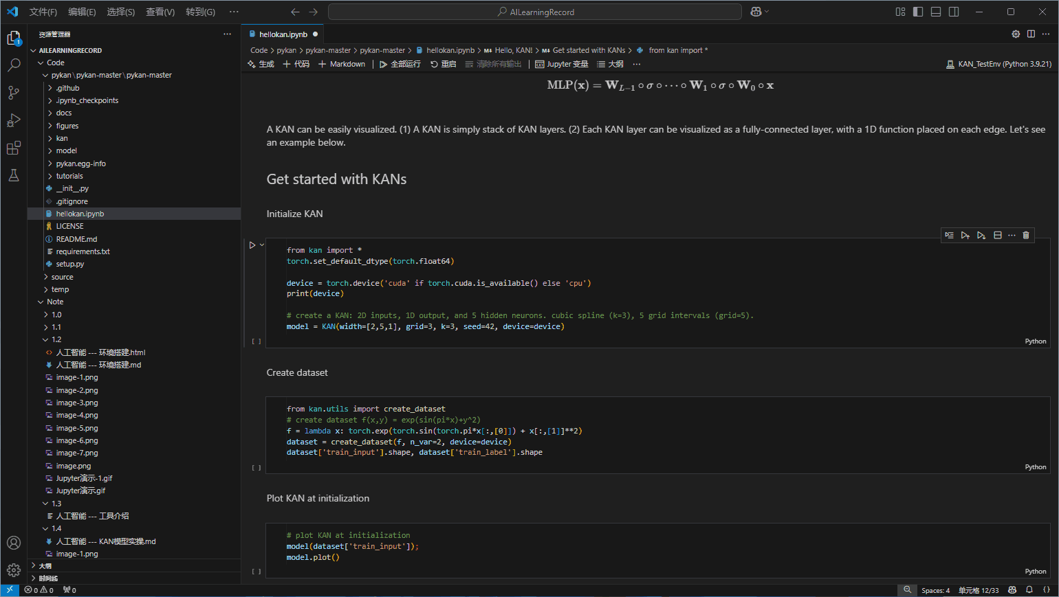Execute above cells from cell toolbar
Viewport: 1059px width, 597px height.
pos(965,235)
